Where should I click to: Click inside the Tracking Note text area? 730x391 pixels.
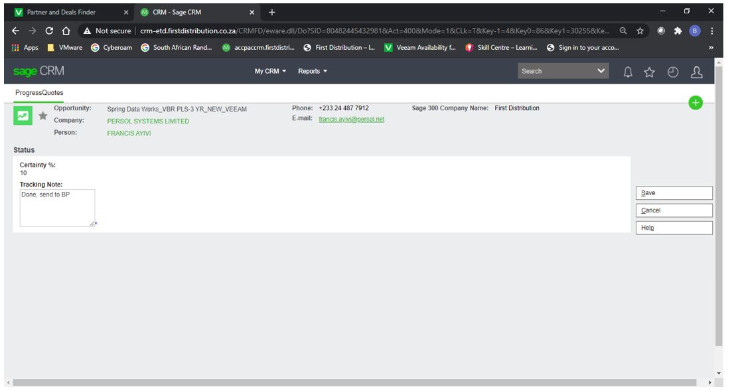pos(57,208)
